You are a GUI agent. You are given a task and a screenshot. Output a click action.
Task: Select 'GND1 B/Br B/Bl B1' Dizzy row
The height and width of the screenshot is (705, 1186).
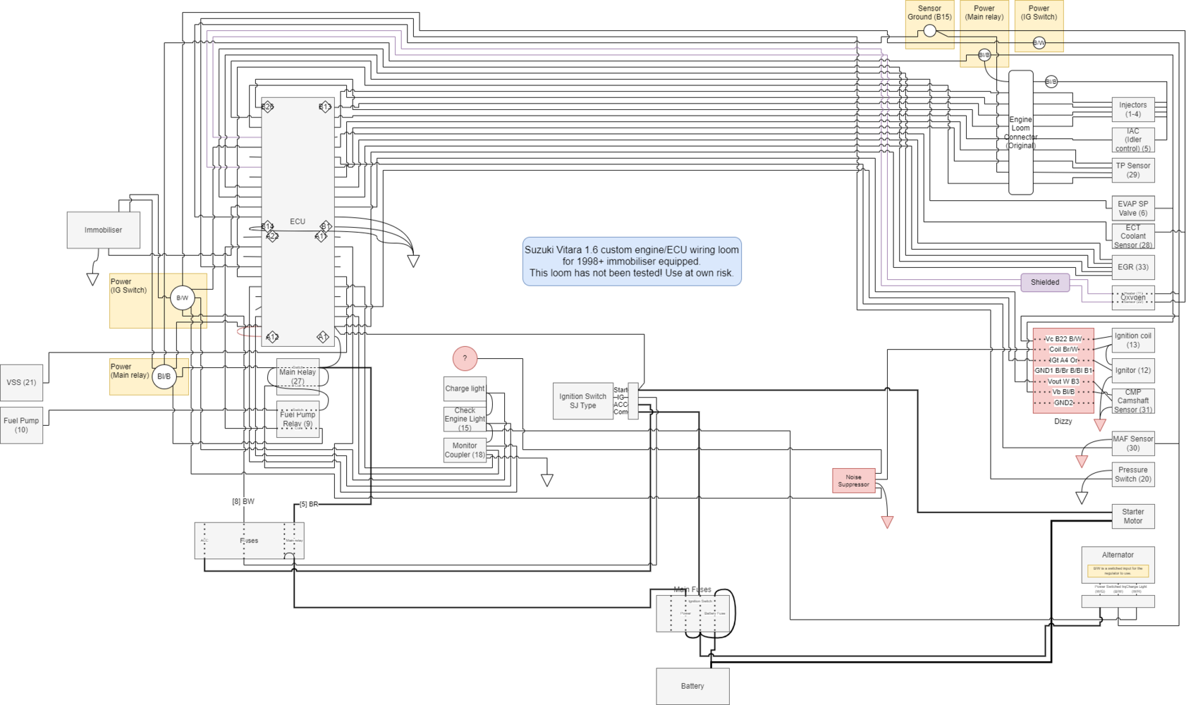(1063, 371)
